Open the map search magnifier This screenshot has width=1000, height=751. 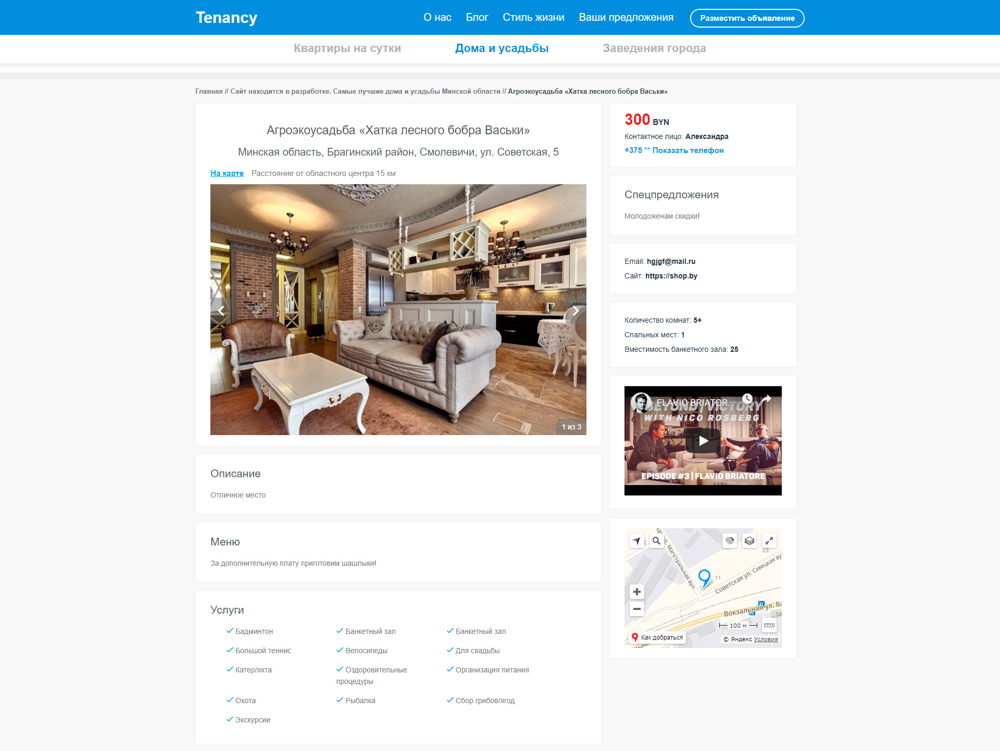point(656,541)
